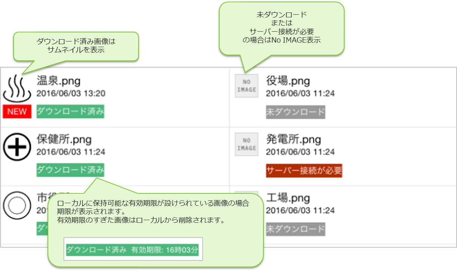Select the 保健所.png file name

click(64, 139)
